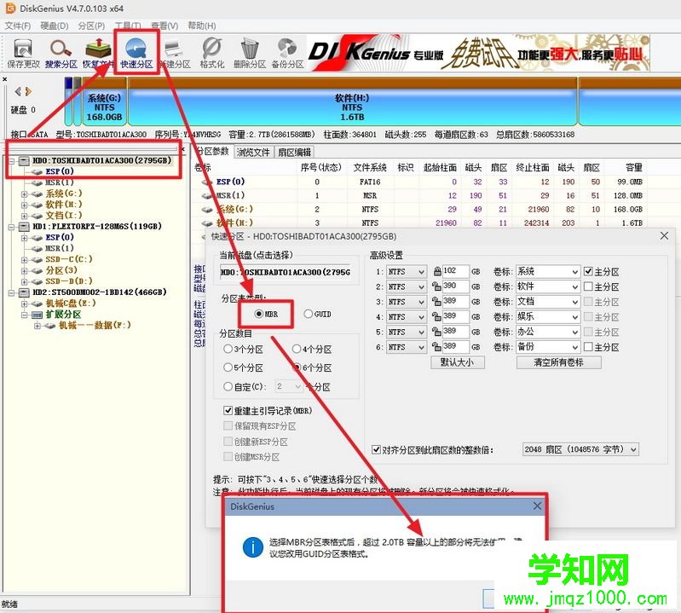Click the DiskGenius professional edition trial banner
Screen dimensions: 681x613
tap(479, 53)
